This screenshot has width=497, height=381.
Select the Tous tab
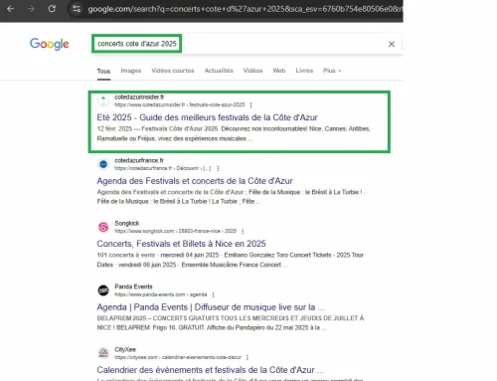point(103,71)
